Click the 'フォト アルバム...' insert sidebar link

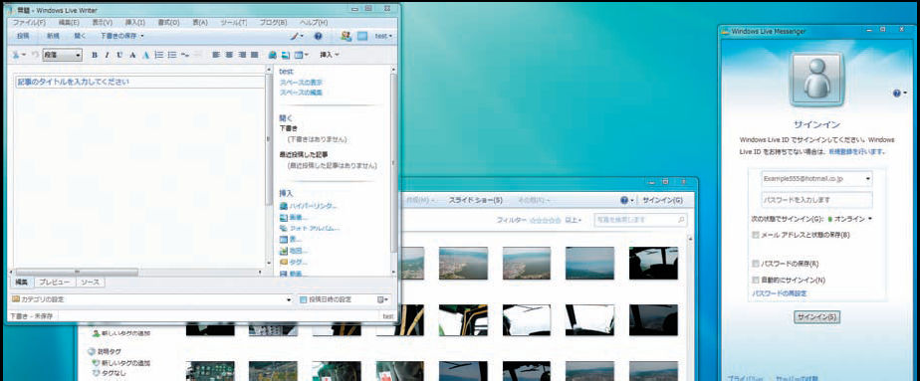click(315, 228)
